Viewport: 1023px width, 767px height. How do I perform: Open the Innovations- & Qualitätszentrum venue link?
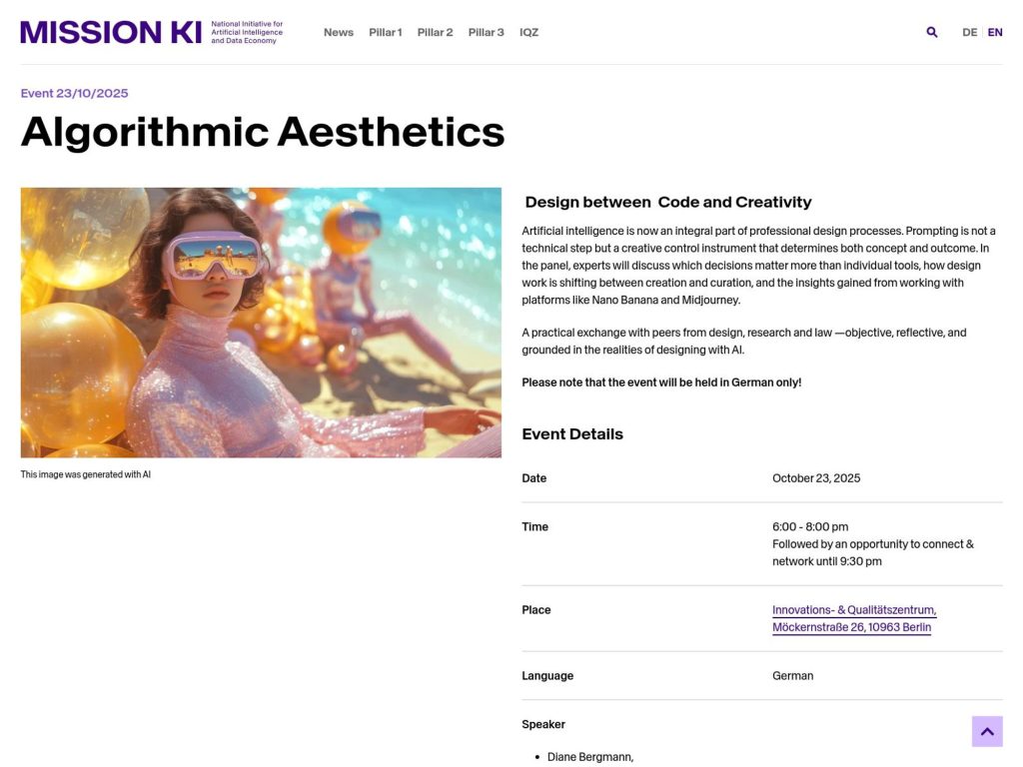[854, 609]
